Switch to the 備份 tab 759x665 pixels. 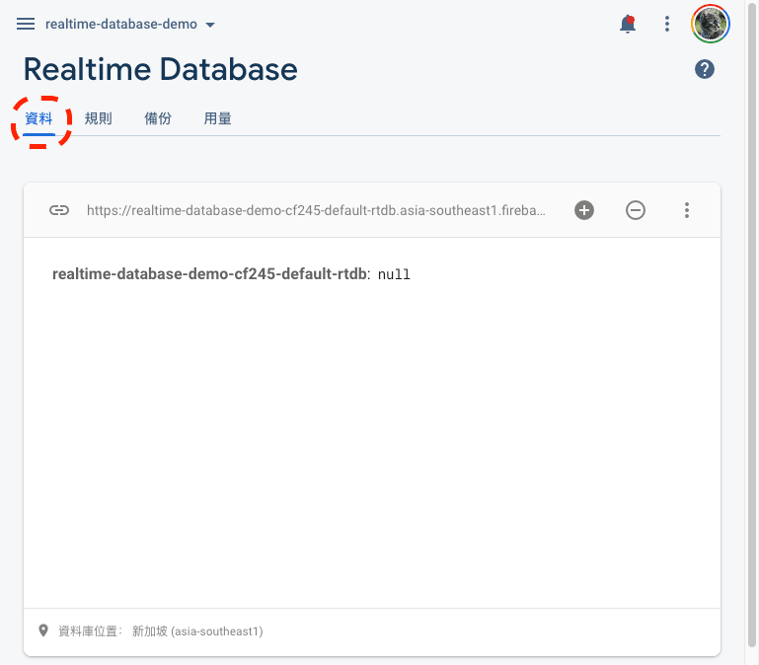pyautogui.click(x=158, y=118)
